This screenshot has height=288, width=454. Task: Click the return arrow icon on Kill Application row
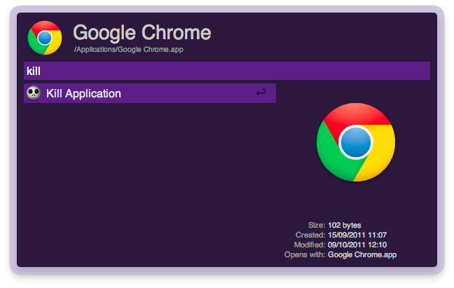pos(261,92)
